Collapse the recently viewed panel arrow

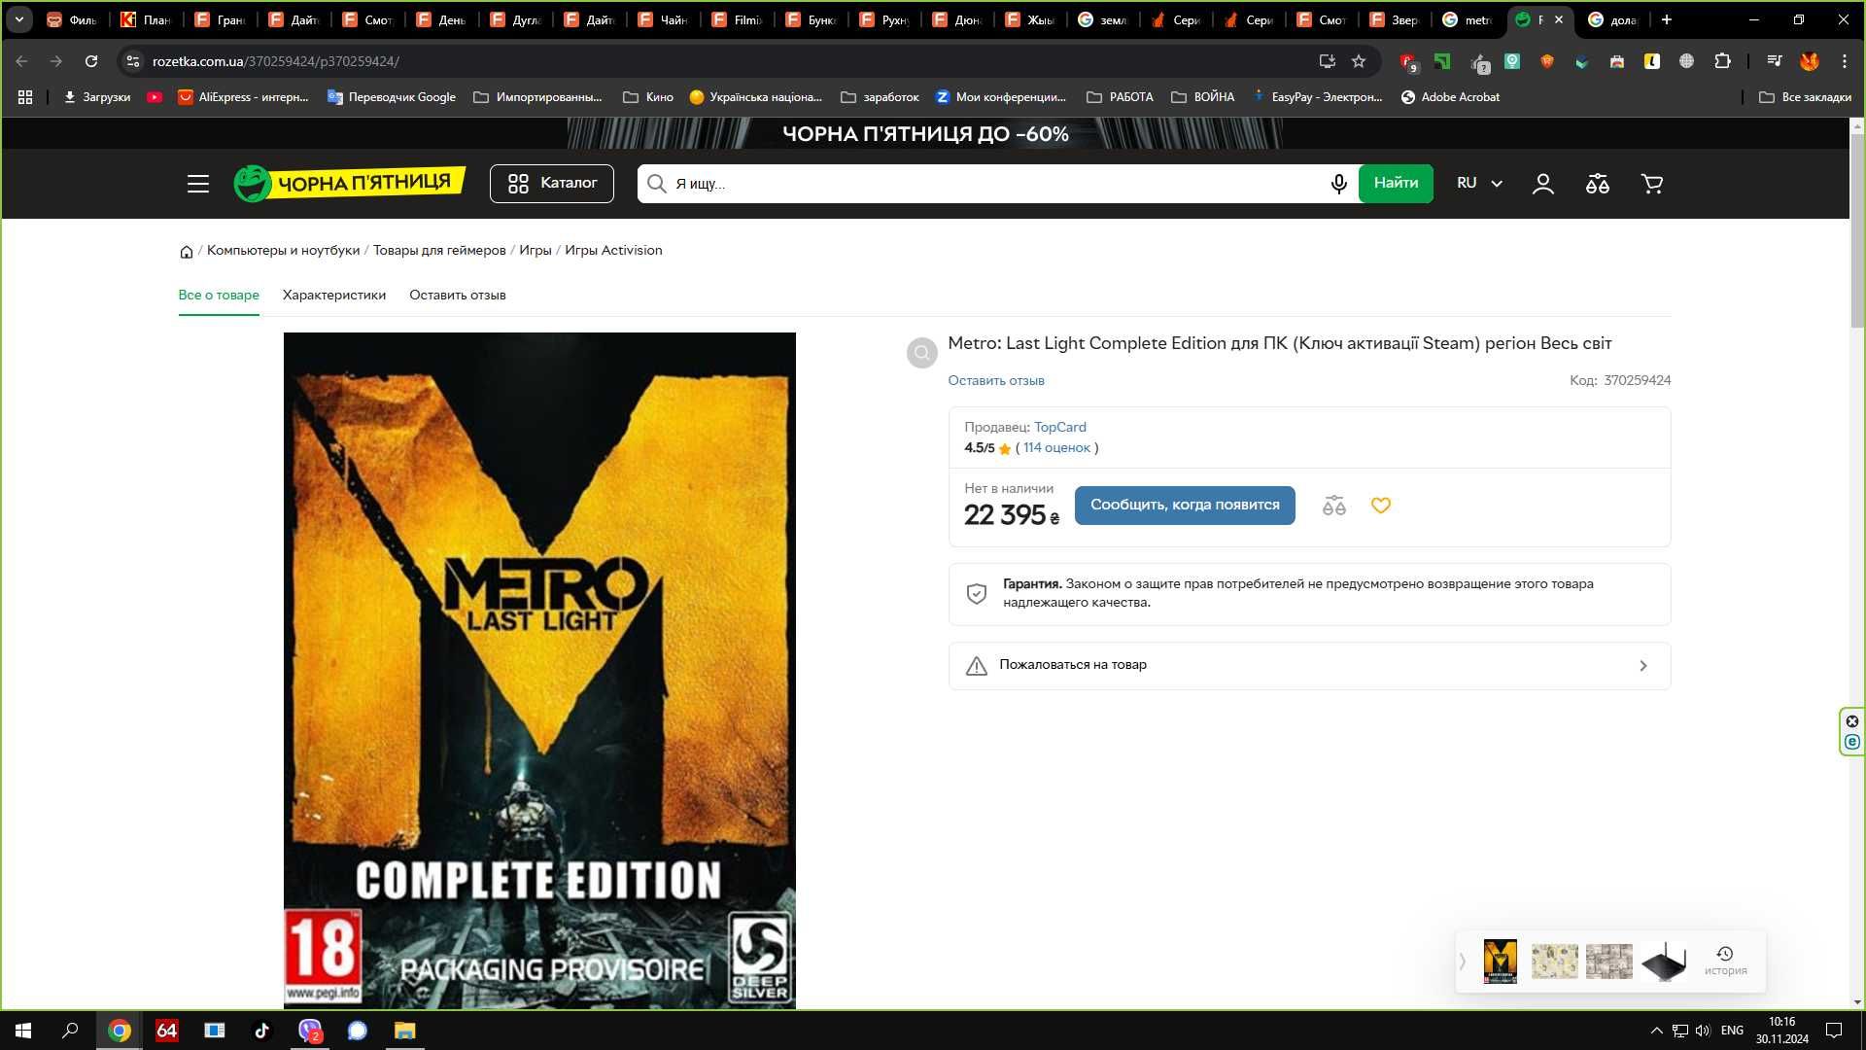pyautogui.click(x=1463, y=962)
